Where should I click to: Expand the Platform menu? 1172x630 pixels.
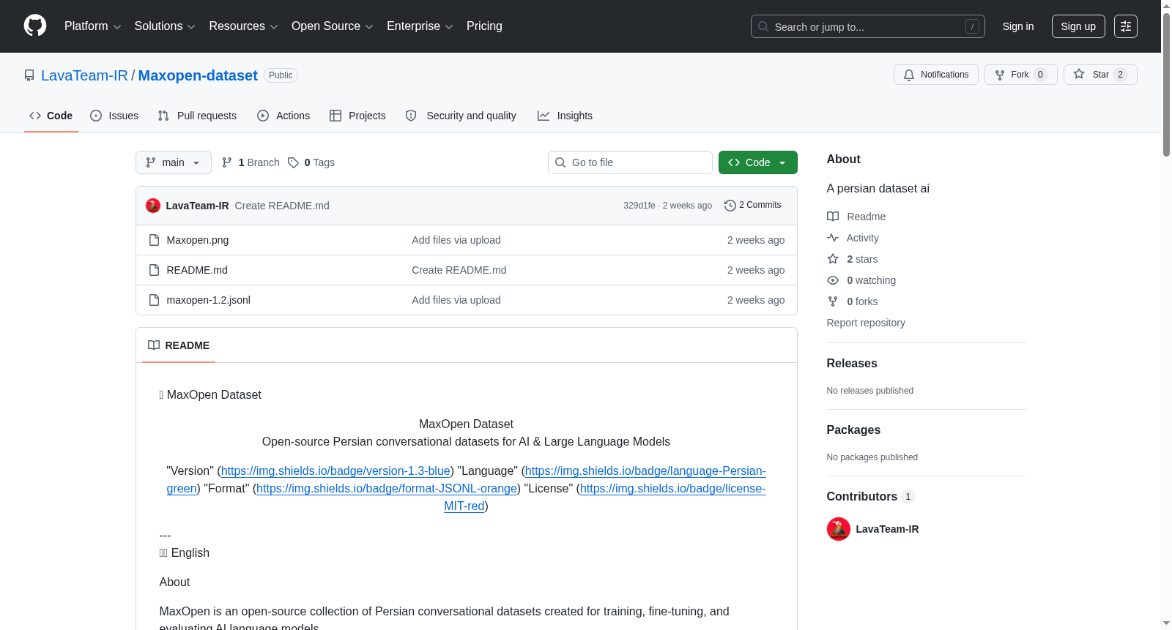93,26
